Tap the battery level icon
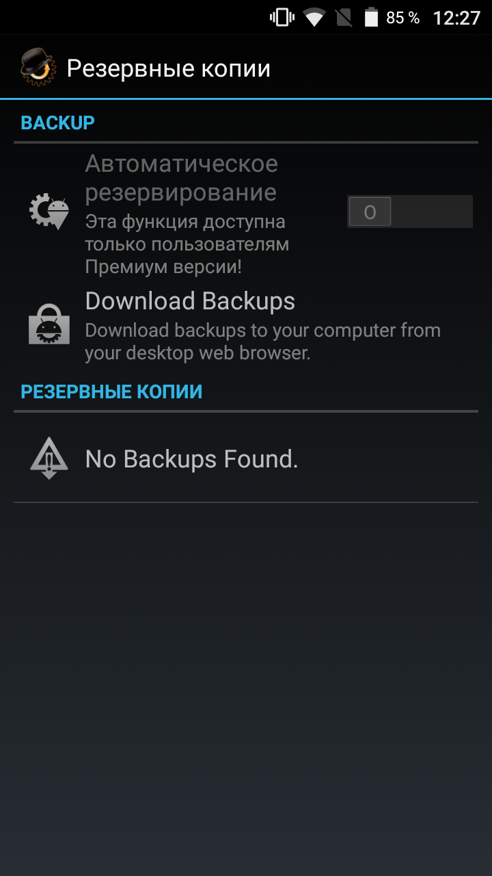Screen dimensions: 492x876 371,18
